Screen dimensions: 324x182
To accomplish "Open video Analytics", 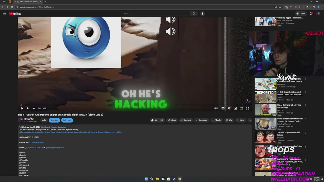I will 54,120.
